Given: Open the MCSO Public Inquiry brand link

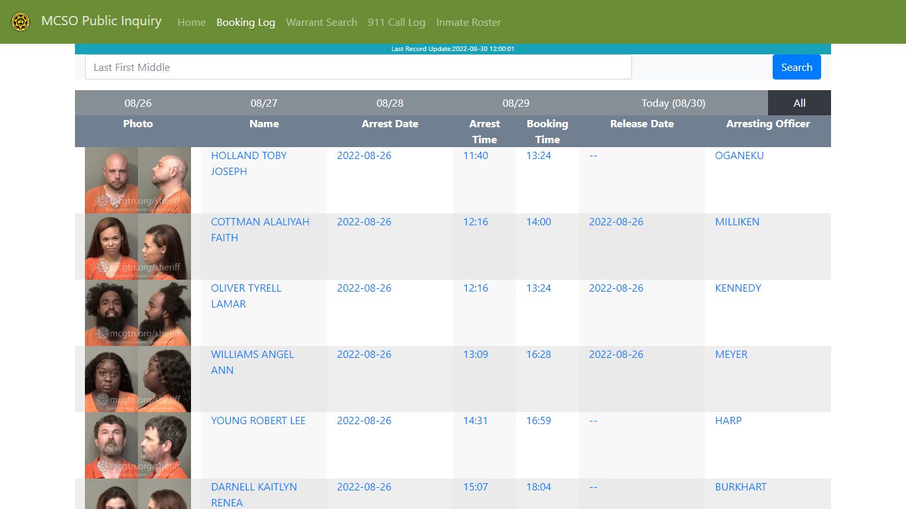Looking at the screenshot, I should [101, 21].
